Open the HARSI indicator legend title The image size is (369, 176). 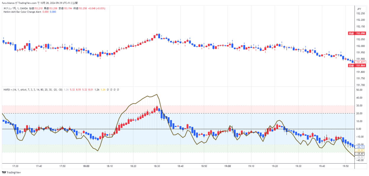[7, 89]
